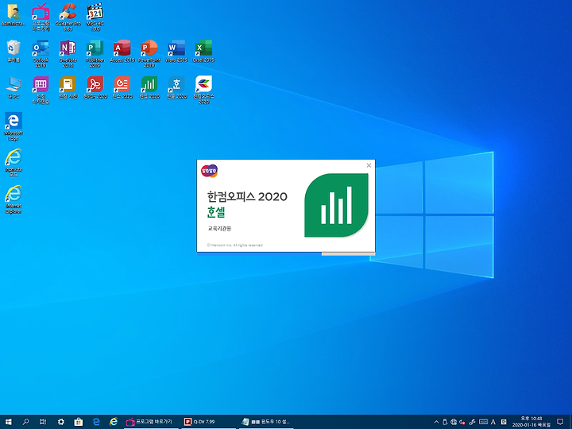This screenshot has height=429, width=572.
Task: Launch MPC-HC media player shortcut
Action: (95, 17)
